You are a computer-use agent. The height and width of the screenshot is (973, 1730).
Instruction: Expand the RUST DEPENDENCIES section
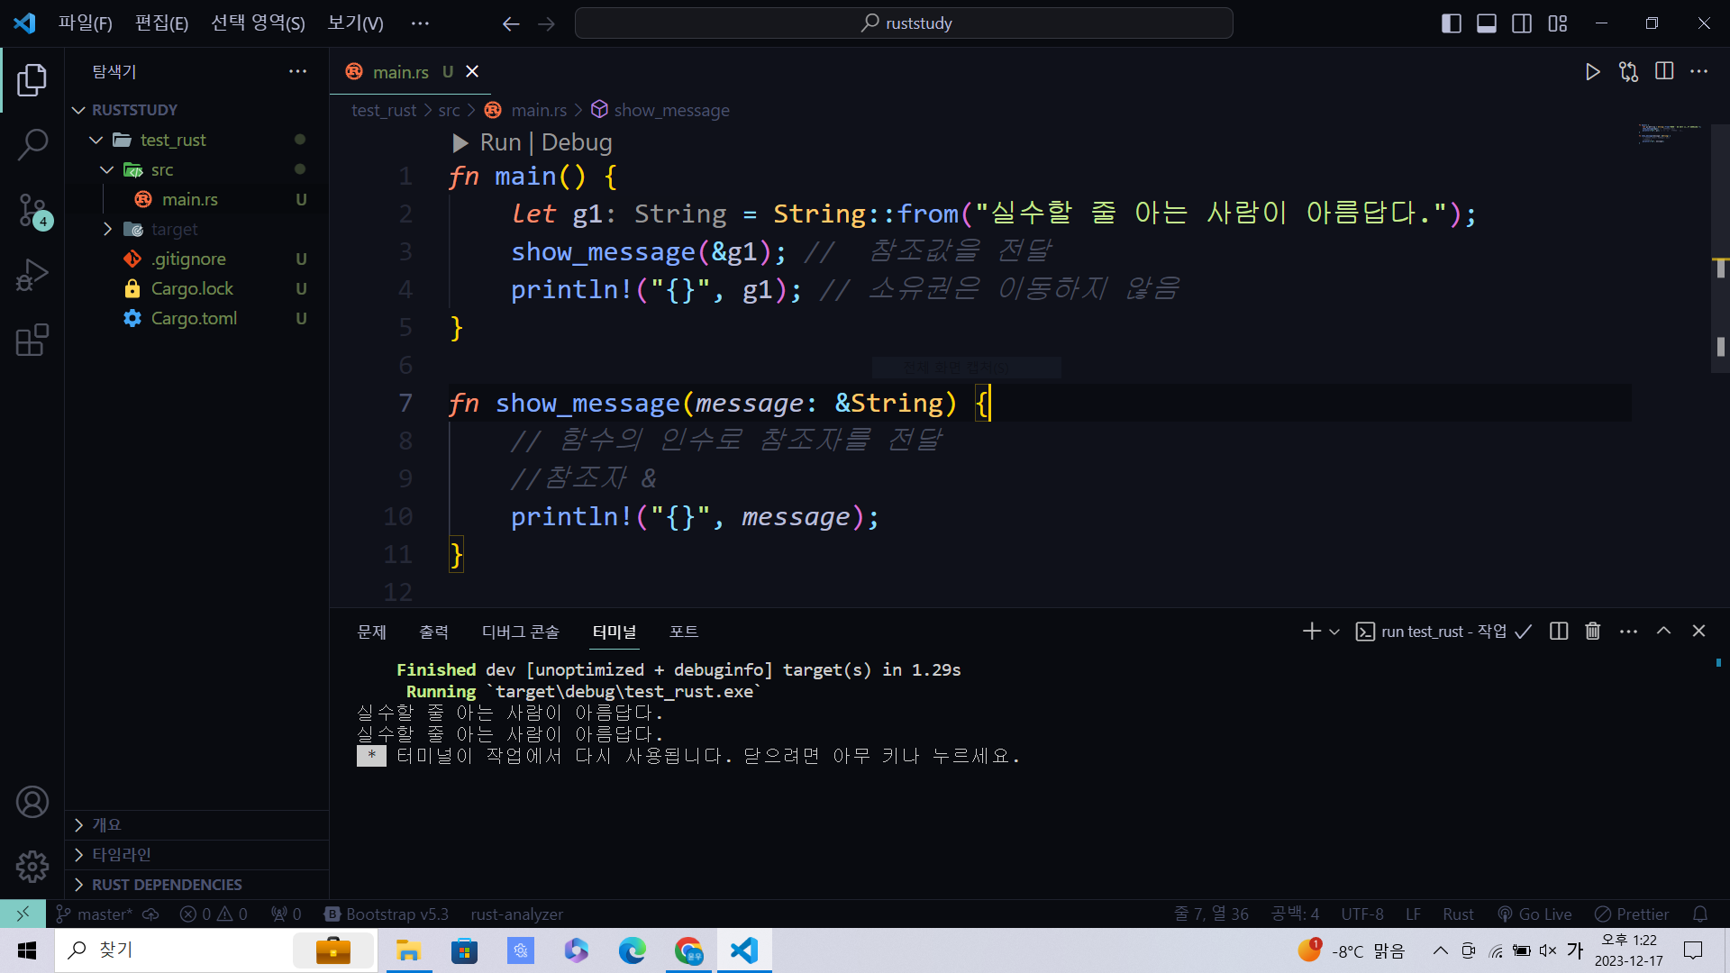(x=167, y=885)
